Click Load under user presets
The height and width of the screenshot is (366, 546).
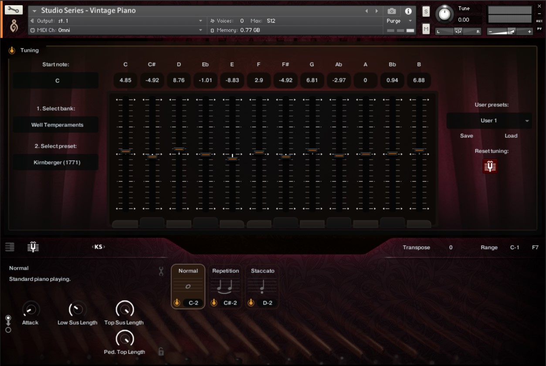(511, 136)
